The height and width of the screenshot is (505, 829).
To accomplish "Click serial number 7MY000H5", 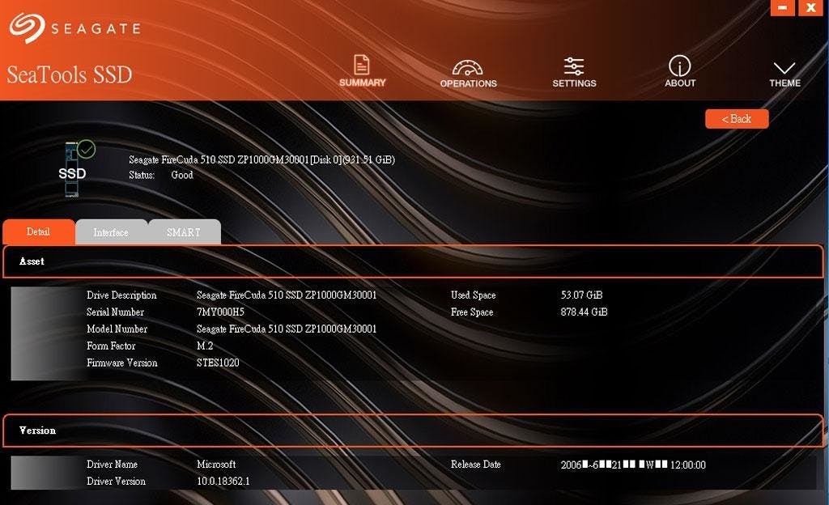I will 220,312.
